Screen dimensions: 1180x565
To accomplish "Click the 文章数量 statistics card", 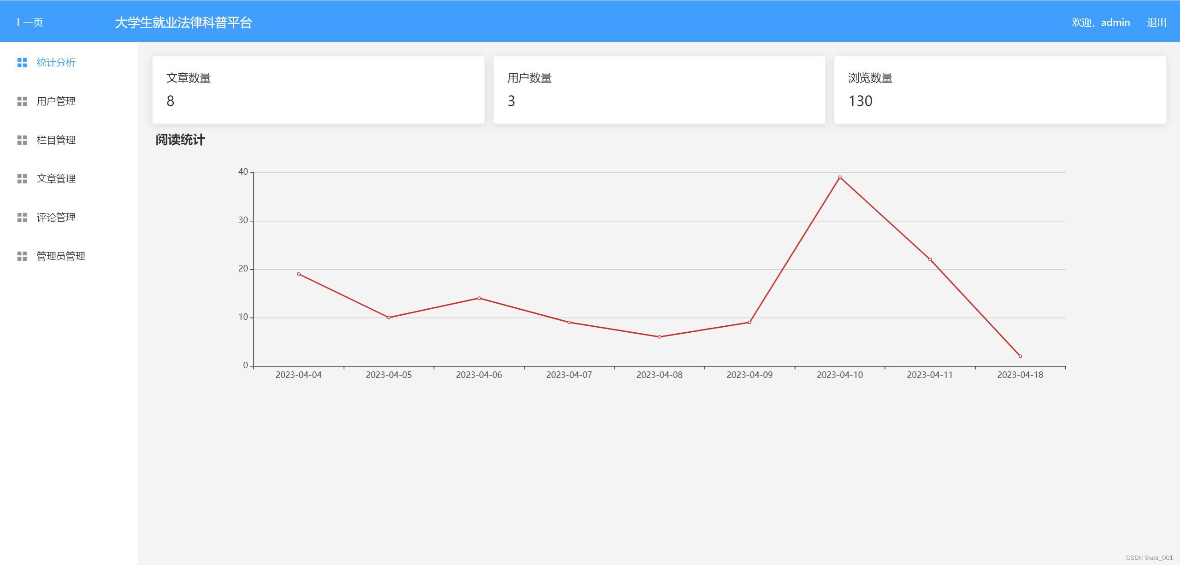I will click(x=318, y=90).
